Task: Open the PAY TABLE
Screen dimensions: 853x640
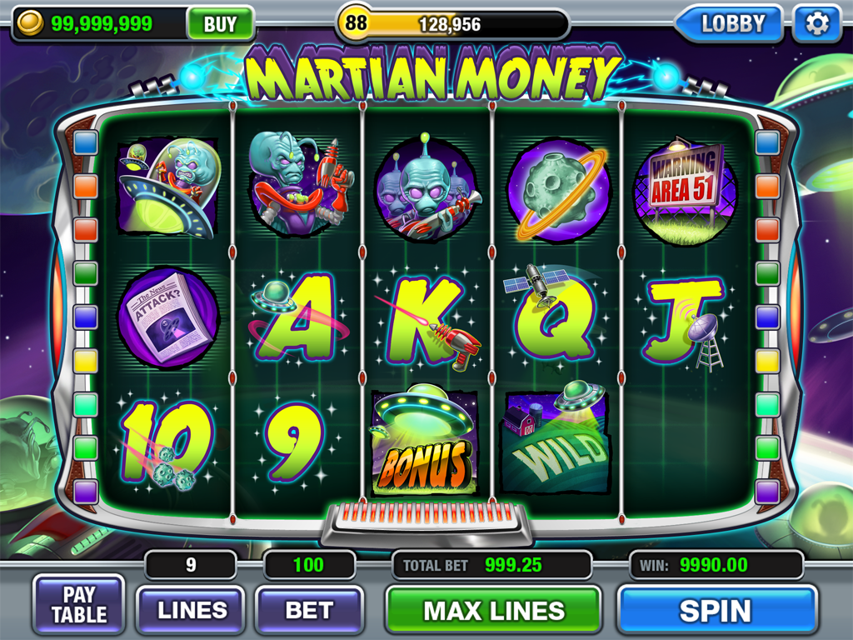Action: point(79,605)
